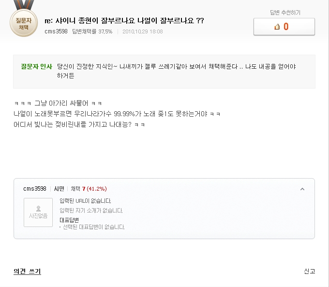Image resolution: width=329 pixels, height=287 pixels.
Task: Click the 질문자 인사 green label
Action: (36, 67)
